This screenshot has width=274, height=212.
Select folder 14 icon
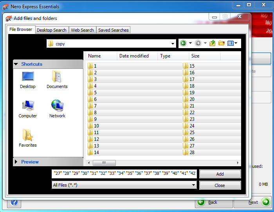[90, 152]
